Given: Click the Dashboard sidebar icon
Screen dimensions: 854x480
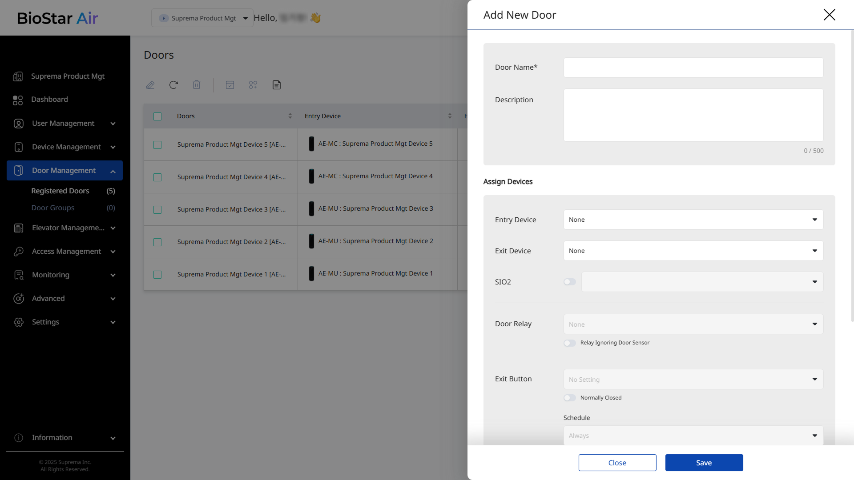Looking at the screenshot, I should pos(18,100).
